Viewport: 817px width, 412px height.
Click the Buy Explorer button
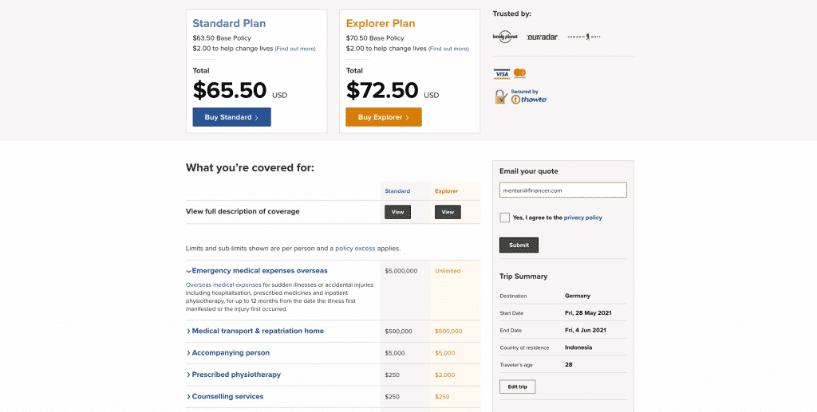(x=384, y=117)
